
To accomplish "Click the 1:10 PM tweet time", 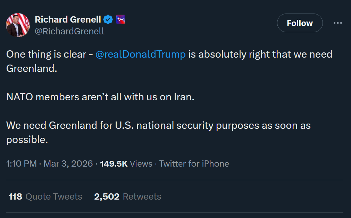I will (21, 163).
